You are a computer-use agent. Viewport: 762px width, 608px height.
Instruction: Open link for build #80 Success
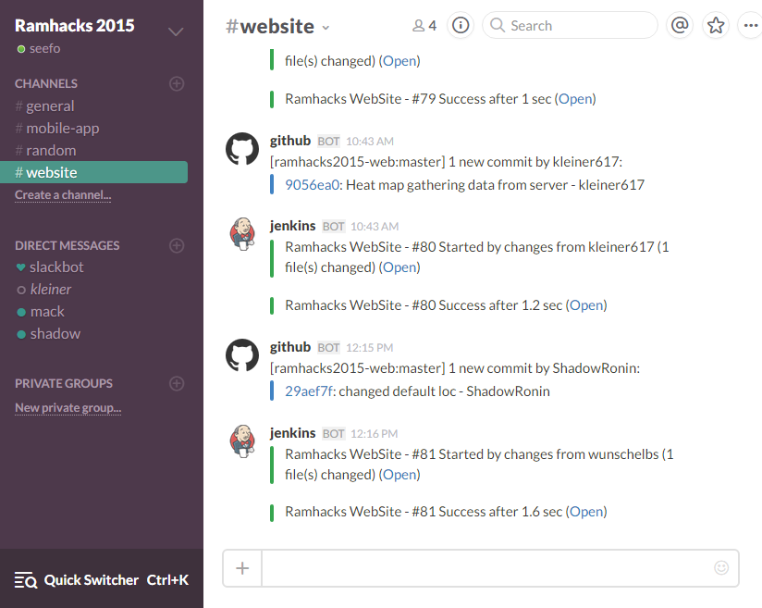pos(586,305)
